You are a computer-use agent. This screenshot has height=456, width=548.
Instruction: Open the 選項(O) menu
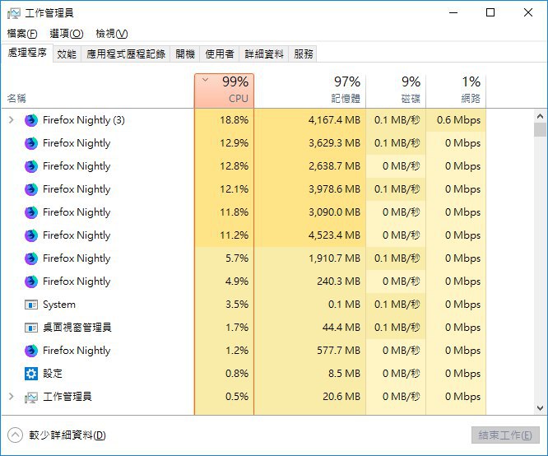tap(67, 34)
